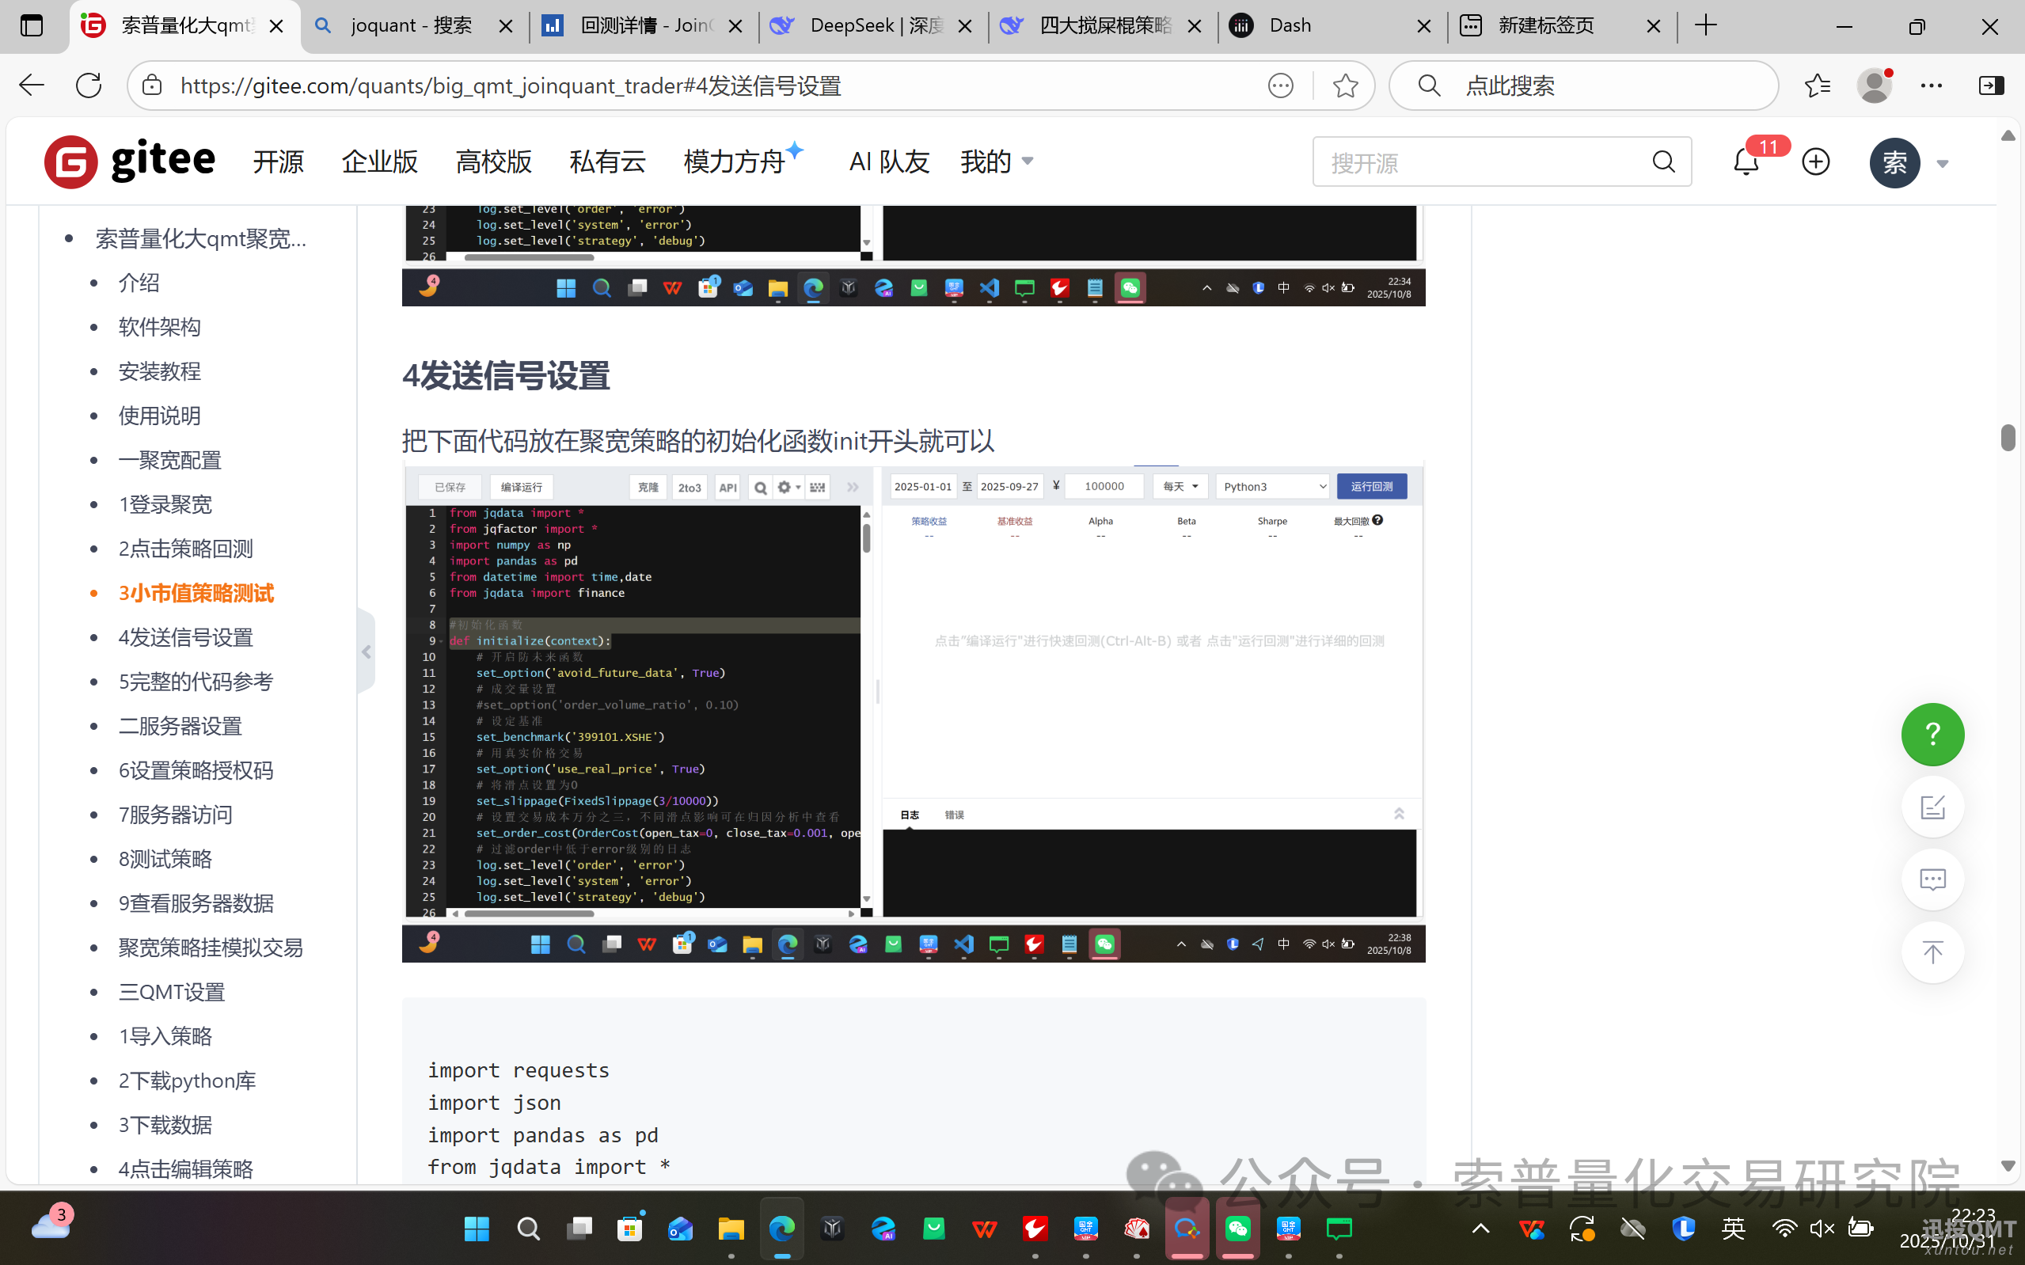Image resolution: width=2025 pixels, height=1265 pixels.
Task: Create new content via the plus icon
Action: point(1815,161)
